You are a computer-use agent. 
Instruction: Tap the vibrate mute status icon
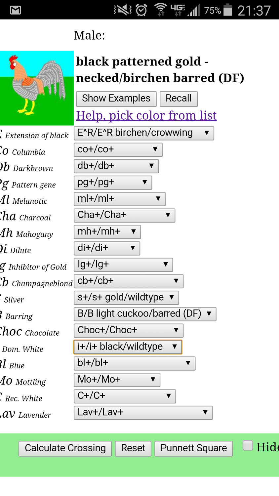pyautogui.click(x=122, y=10)
